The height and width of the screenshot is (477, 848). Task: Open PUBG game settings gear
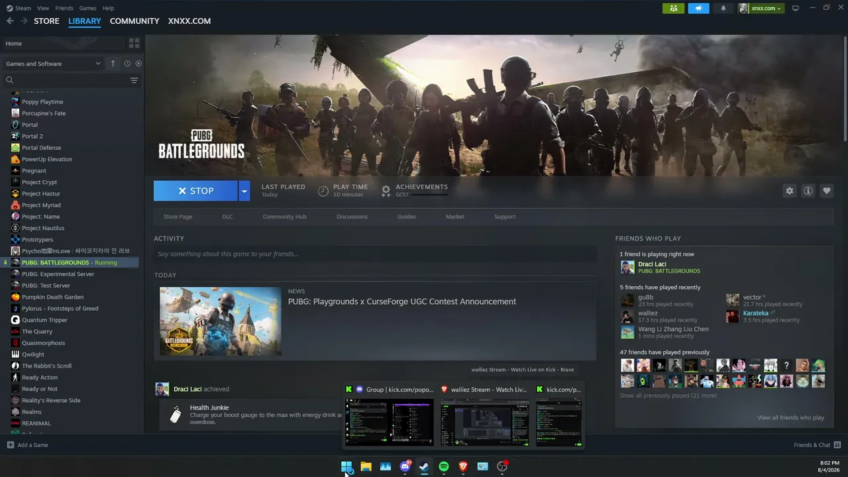789,191
